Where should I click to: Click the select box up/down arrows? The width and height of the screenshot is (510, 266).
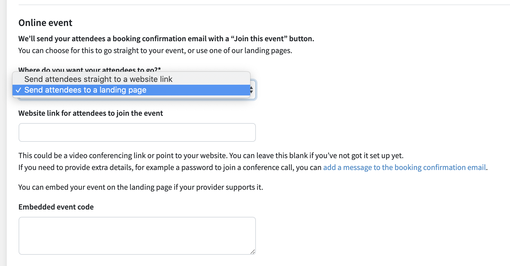pos(251,90)
